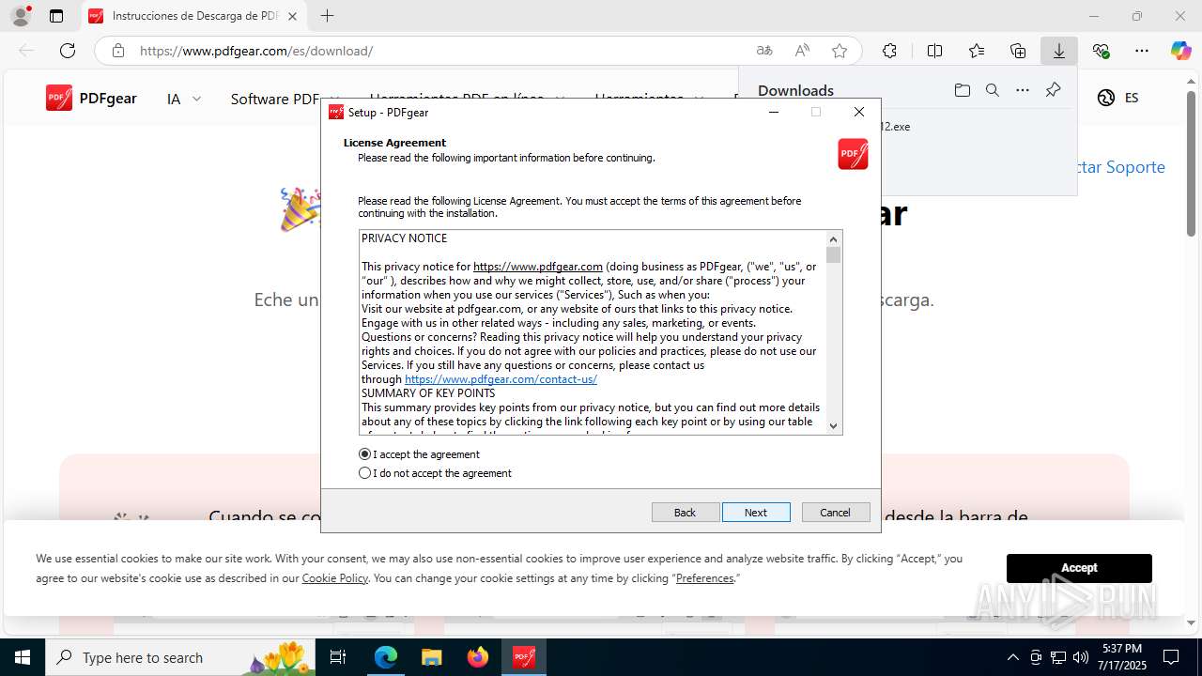Image resolution: width=1202 pixels, height=676 pixels.
Task: Open browser extensions icon
Action: click(x=889, y=51)
